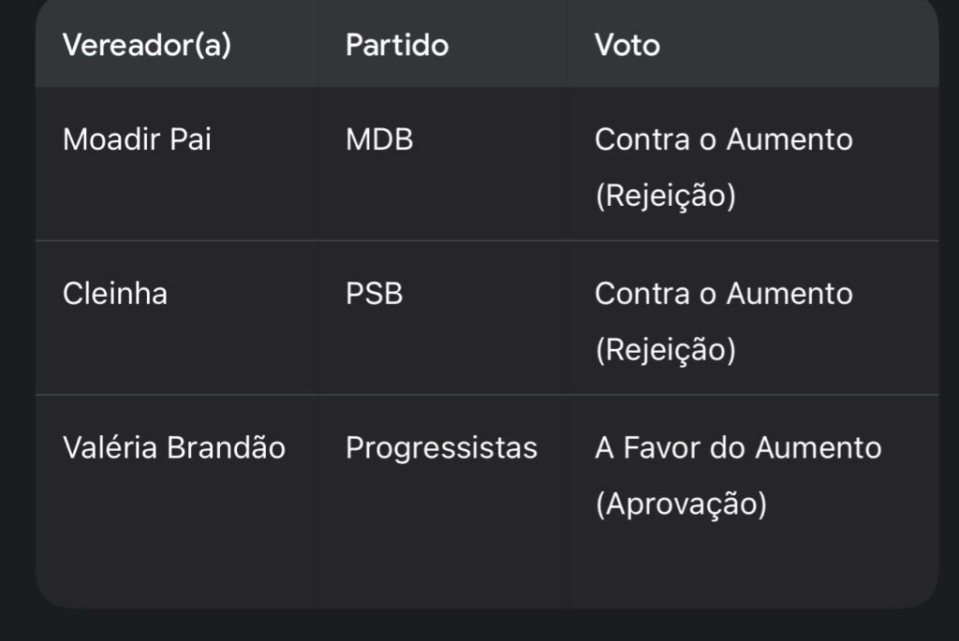Click "Contra o Aumento" in Moadir Pai's row

(x=723, y=139)
